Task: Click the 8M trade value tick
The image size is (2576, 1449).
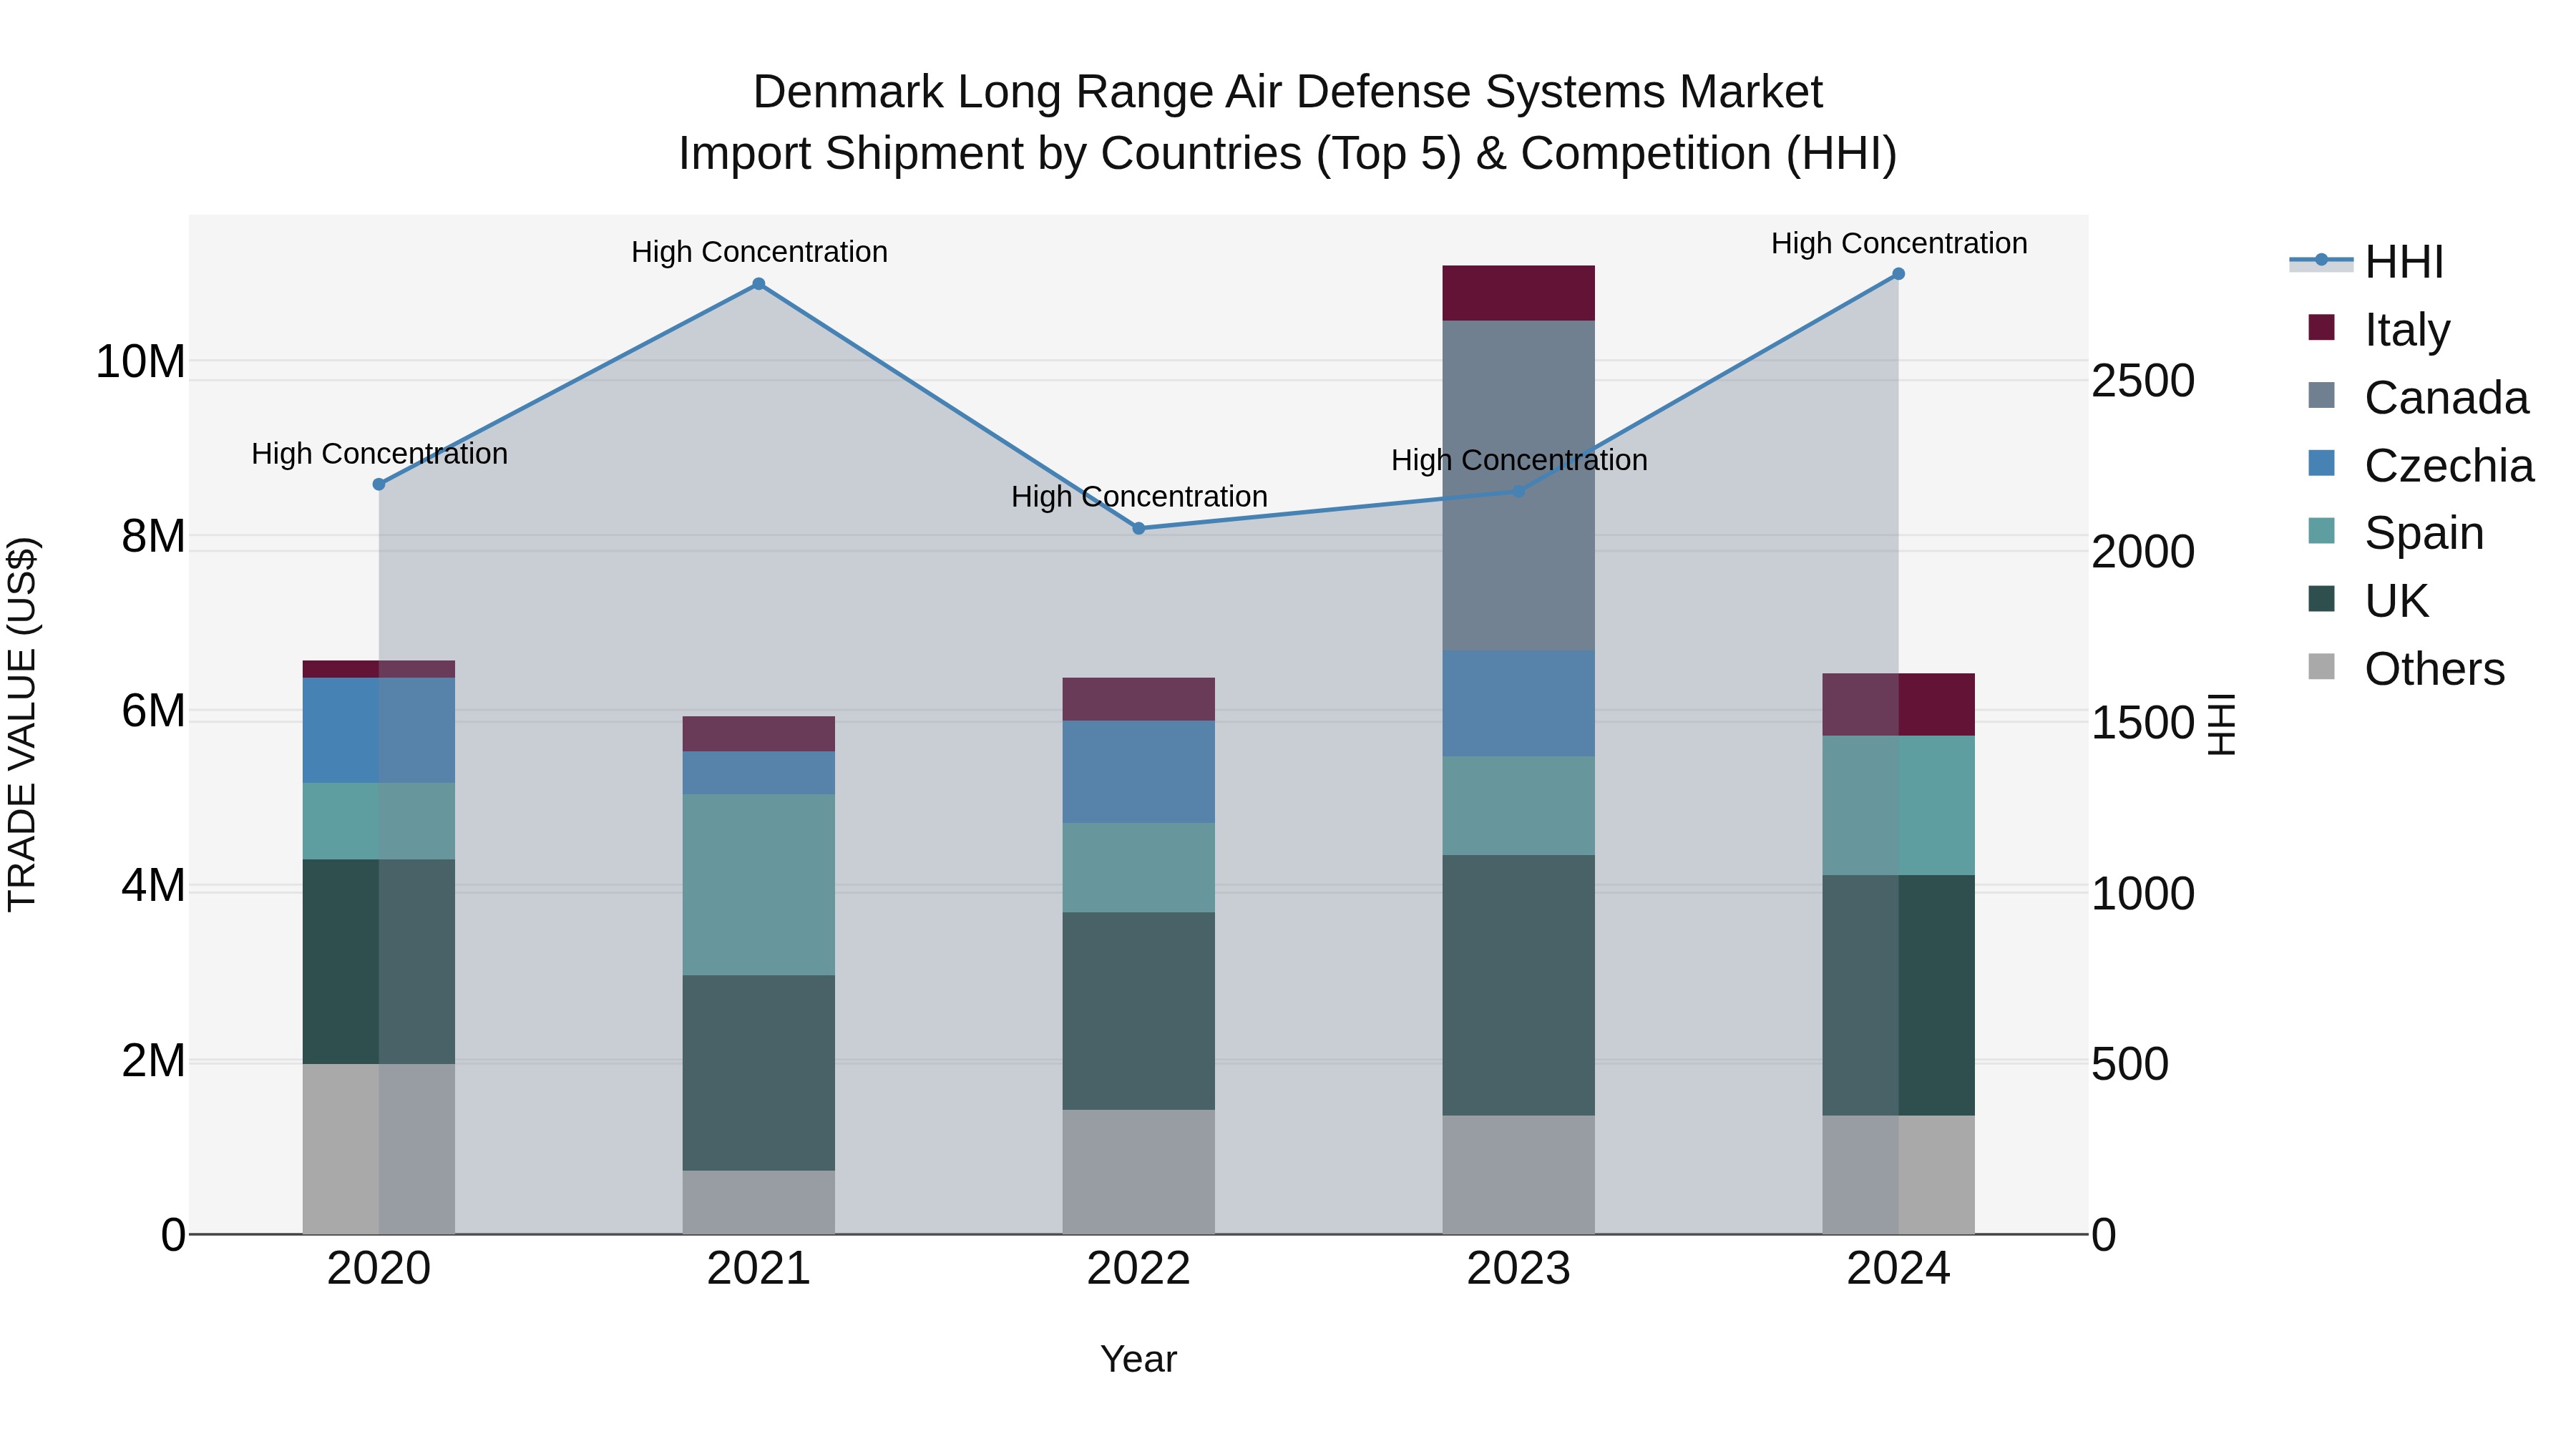Action: [x=153, y=536]
